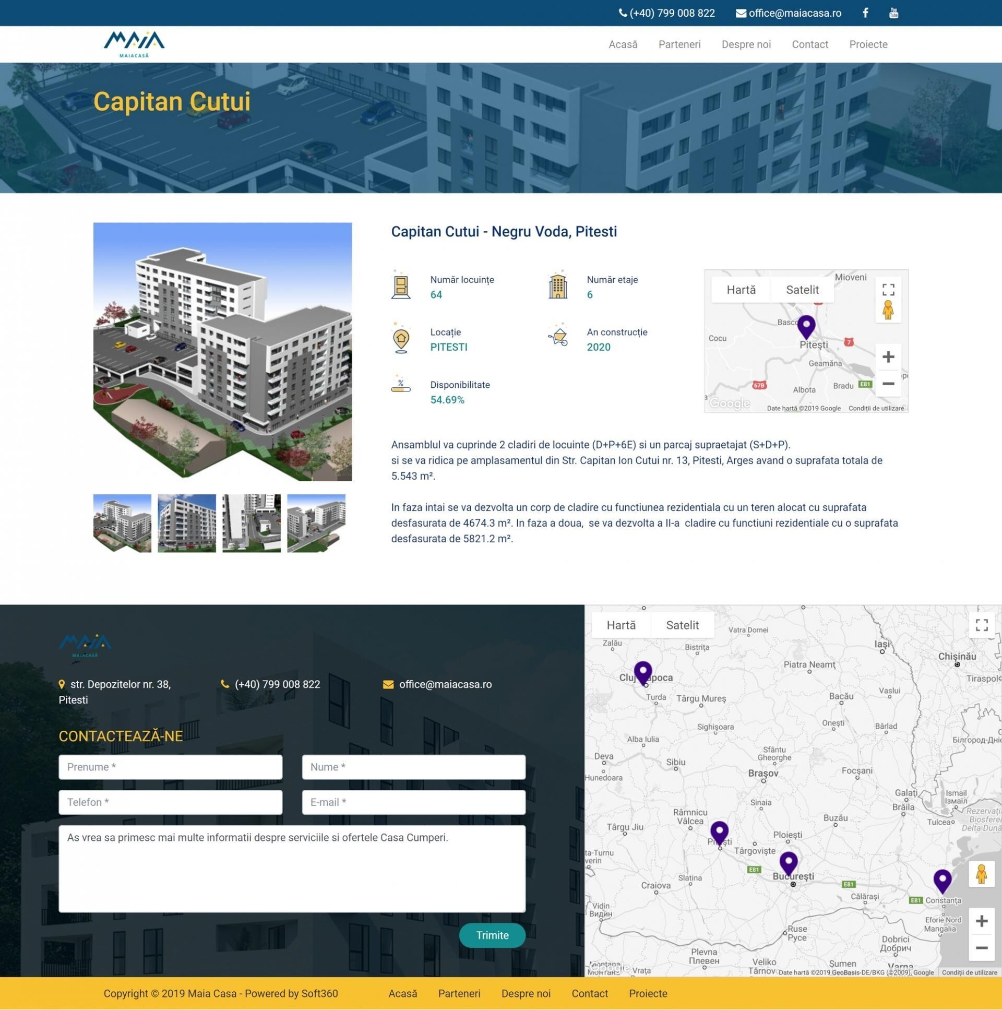Open the YouTube icon in top bar
The height and width of the screenshot is (1010, 1002).
pos(894,13)
